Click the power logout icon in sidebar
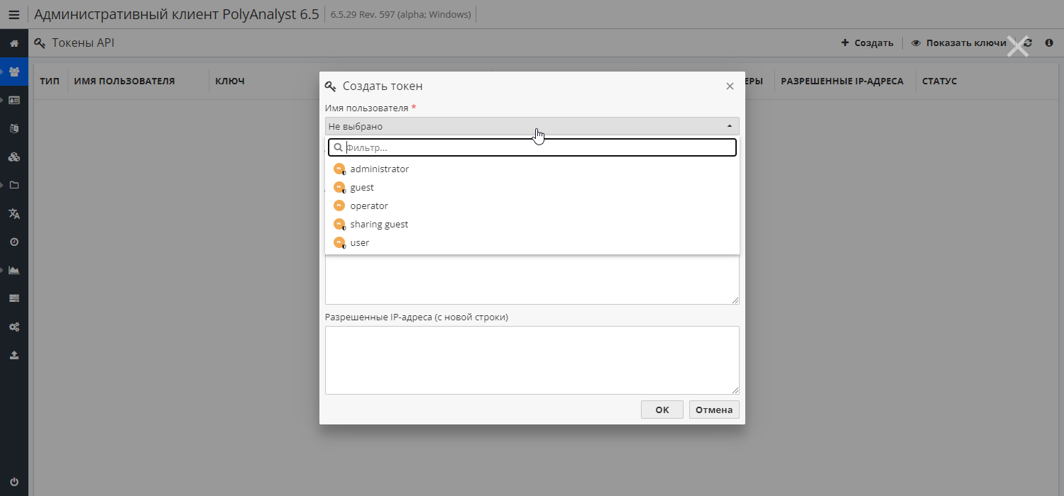 [x=14, y=481]
